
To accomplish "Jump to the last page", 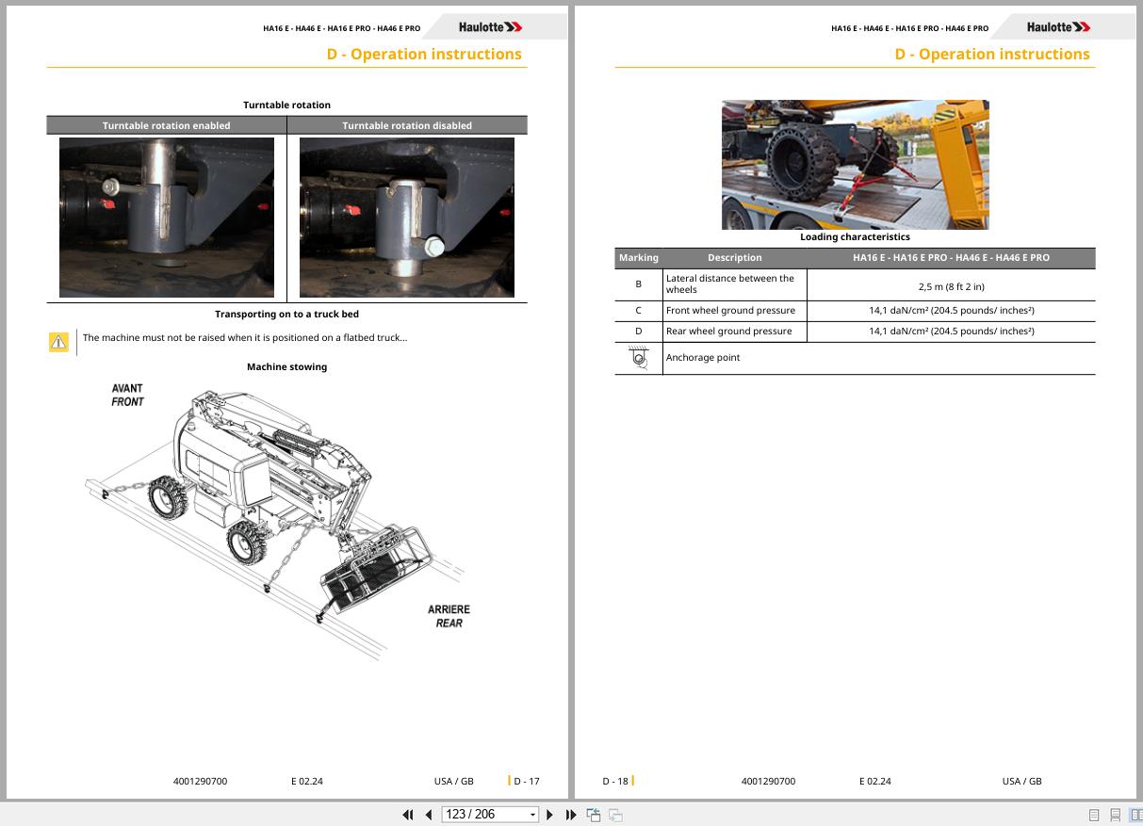I will 571,815.
